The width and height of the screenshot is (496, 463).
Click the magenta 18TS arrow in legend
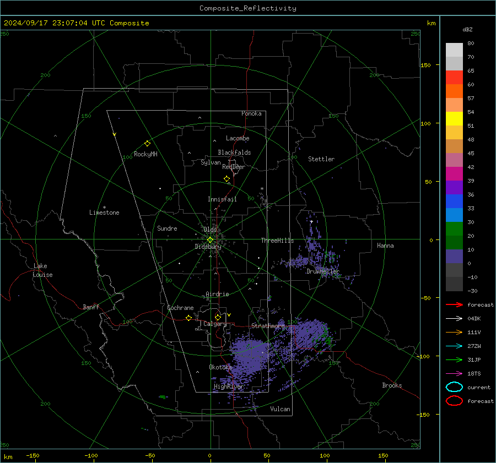pos(454,374)
